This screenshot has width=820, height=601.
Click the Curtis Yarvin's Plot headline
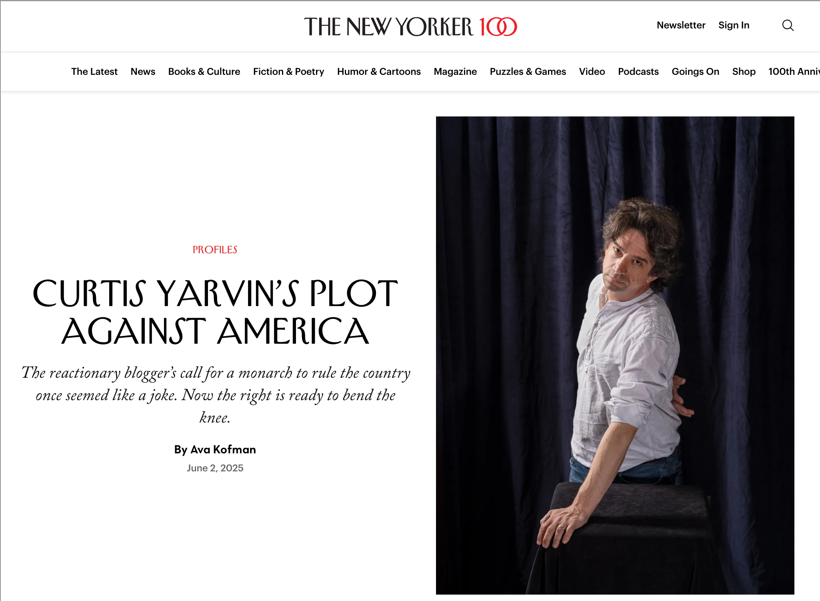point(215,312)
